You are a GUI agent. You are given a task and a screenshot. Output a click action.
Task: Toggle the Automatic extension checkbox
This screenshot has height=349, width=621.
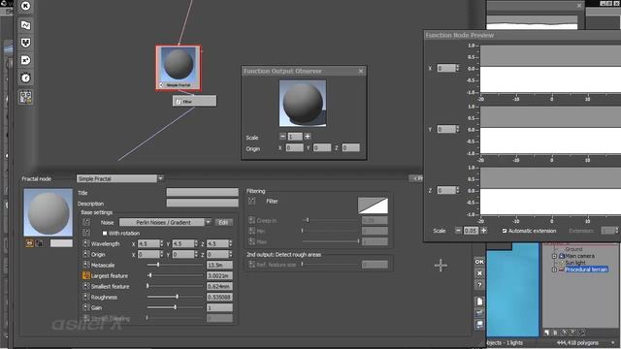coord(505,231)
